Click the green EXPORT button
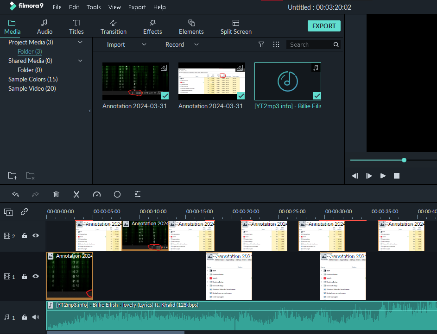This screenshot has height=334, width=437. coord(324,26)
